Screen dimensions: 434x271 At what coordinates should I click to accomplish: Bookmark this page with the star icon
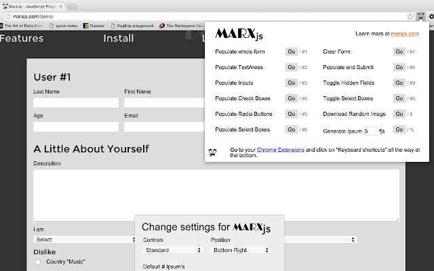click(x=410, y=16)
